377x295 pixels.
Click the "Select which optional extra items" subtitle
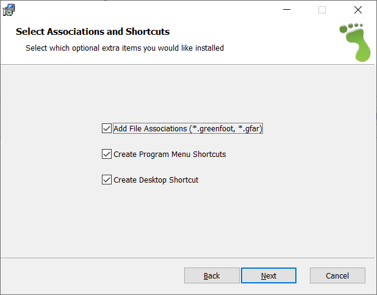click(124, 48)
